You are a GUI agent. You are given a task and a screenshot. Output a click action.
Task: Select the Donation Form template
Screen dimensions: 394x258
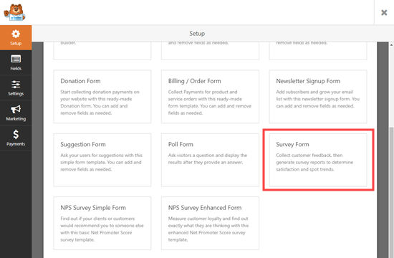point(102,97)
